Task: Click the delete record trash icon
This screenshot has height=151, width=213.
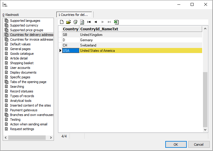Action: (x=75, y=22)
